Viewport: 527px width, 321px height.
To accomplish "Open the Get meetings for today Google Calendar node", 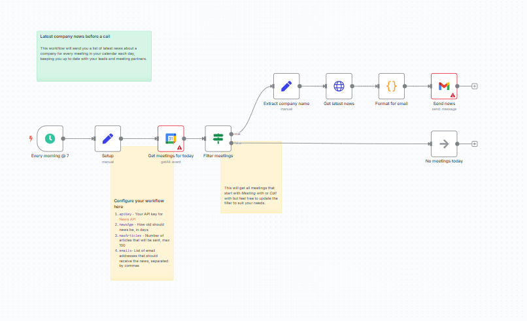I will point(171,138).
